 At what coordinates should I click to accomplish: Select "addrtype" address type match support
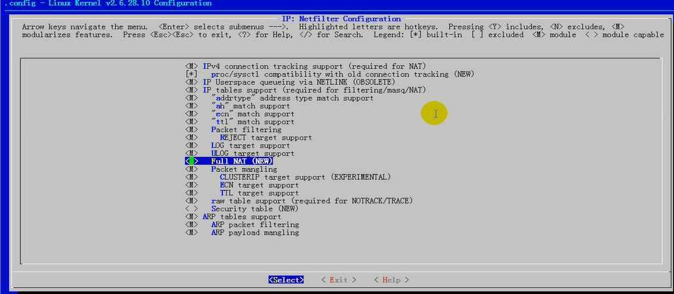tap(292, 98)
